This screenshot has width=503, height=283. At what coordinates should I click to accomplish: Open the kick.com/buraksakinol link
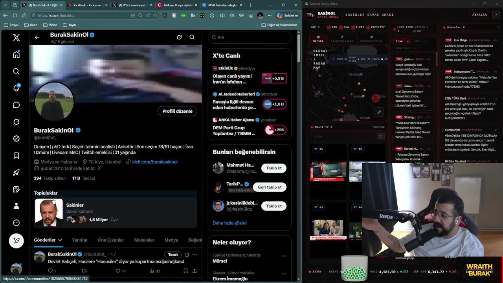click(x=155, y=162)
